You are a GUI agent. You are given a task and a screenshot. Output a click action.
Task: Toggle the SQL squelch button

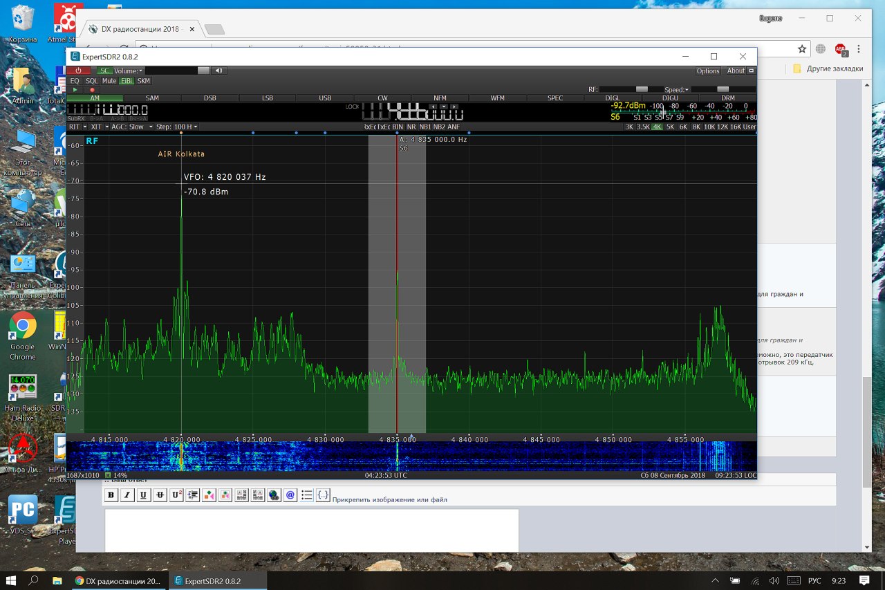[92, 81]
